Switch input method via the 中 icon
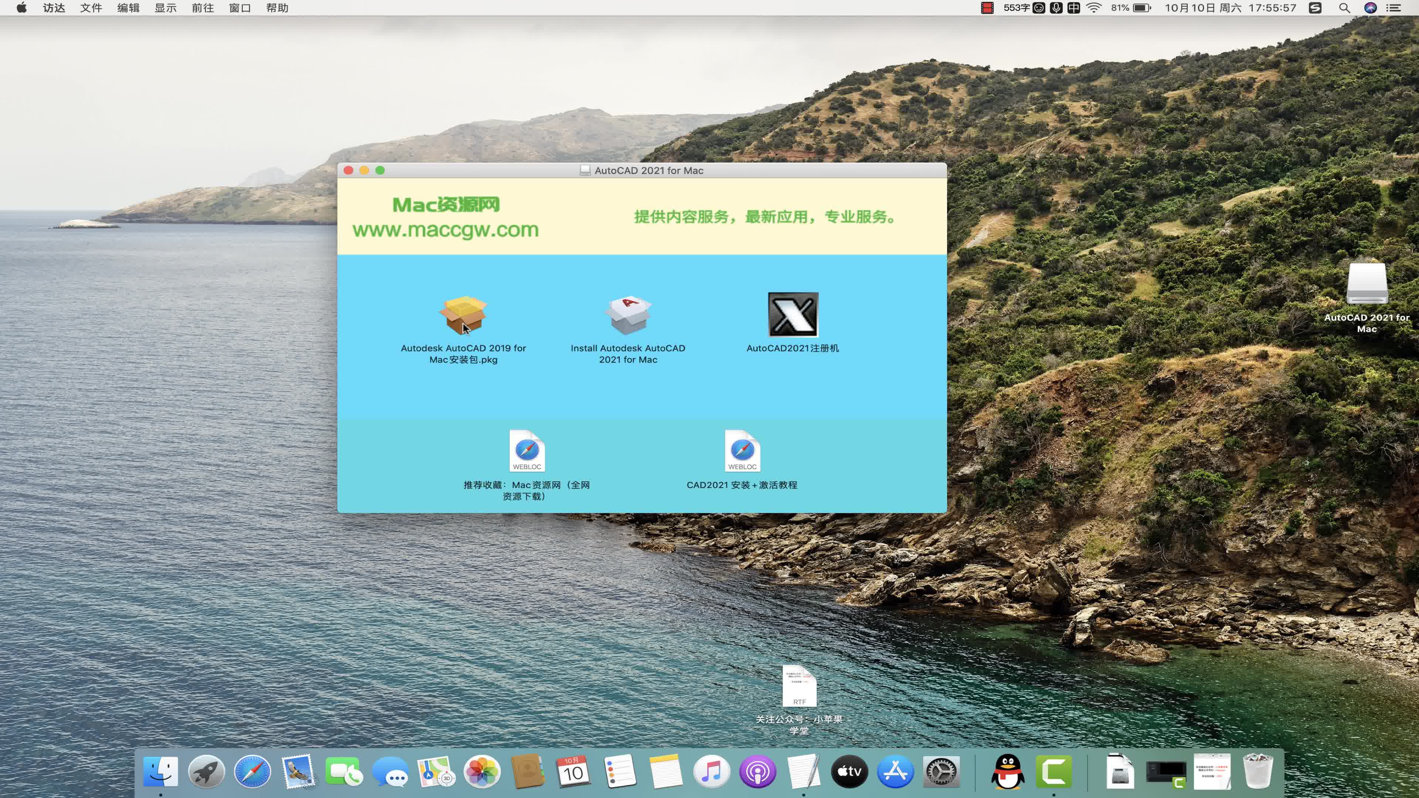This screenshot has height=798, width=1419. click(x=1073, y=8)
